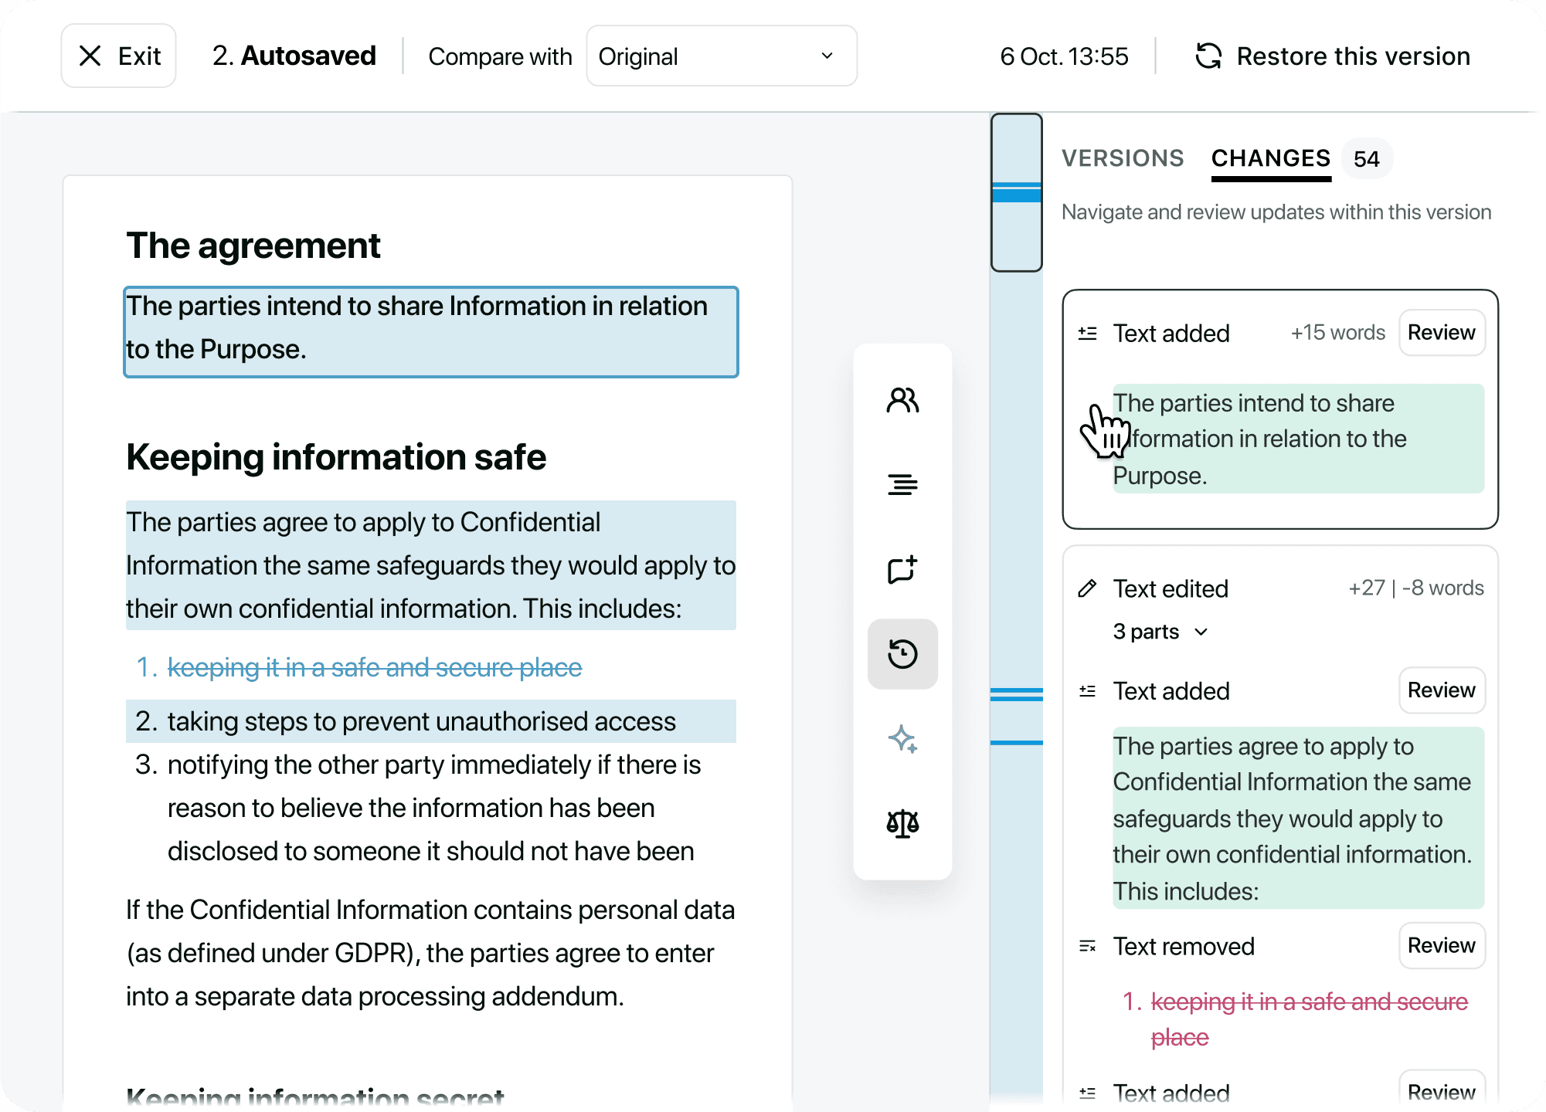Click the pencil icon beside Text edited
Viewport: 1546px width, 1112px height.
point(1087,588)
